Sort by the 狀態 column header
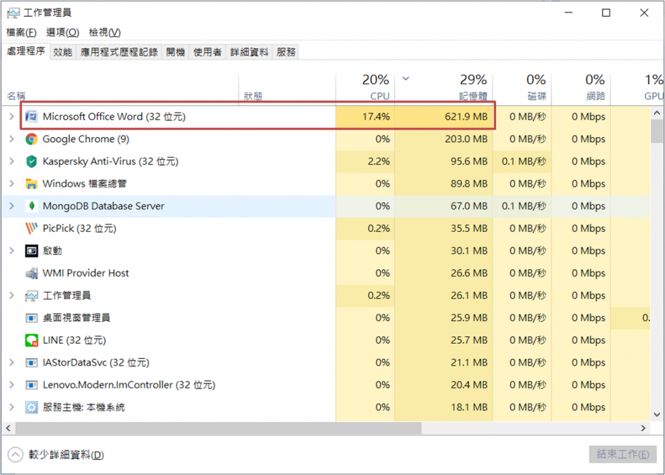Image resolution: width=665 pixels, height=475 pixels. pyautogui.click(x=287, y=88)
